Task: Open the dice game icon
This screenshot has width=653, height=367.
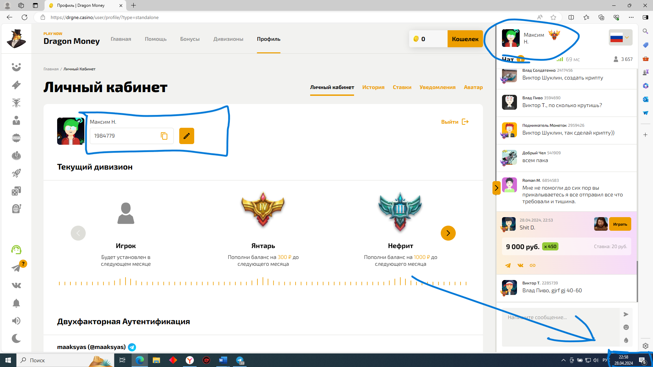Action: coord(16,191)
